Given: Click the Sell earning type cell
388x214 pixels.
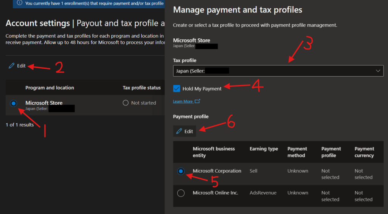Looking at the screenshot, I should (x=253, y=171).
